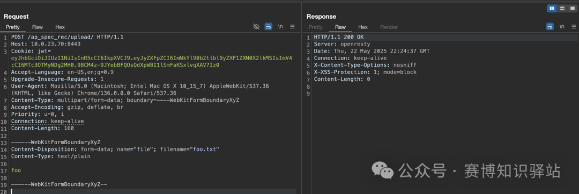Switch to the Response Render tab
This screenshot has height=194, width=579.
point(389,27)
